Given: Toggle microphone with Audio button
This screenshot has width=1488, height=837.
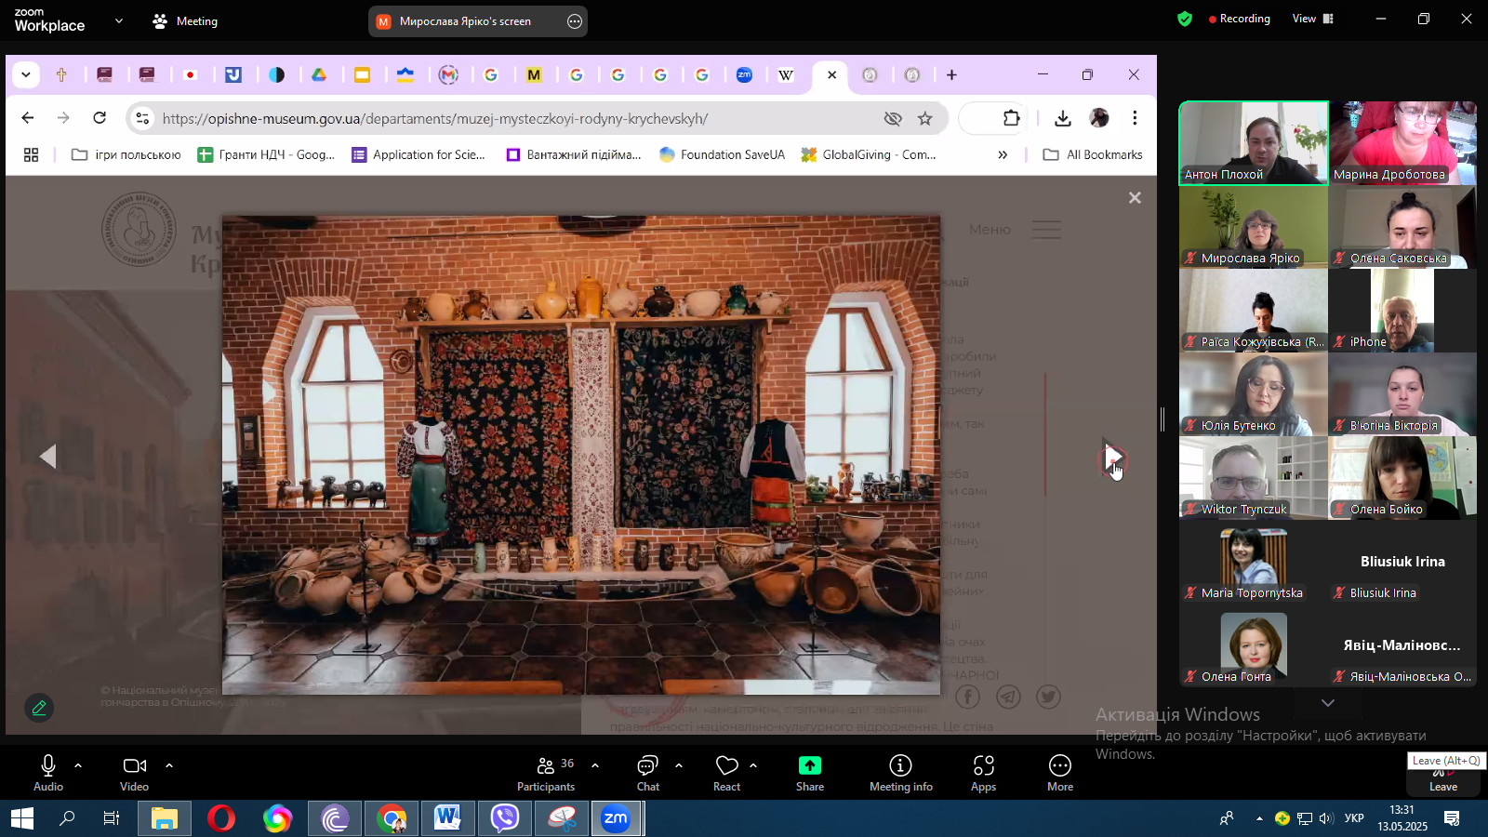Looking at the screenshot, I should [48, 772].
